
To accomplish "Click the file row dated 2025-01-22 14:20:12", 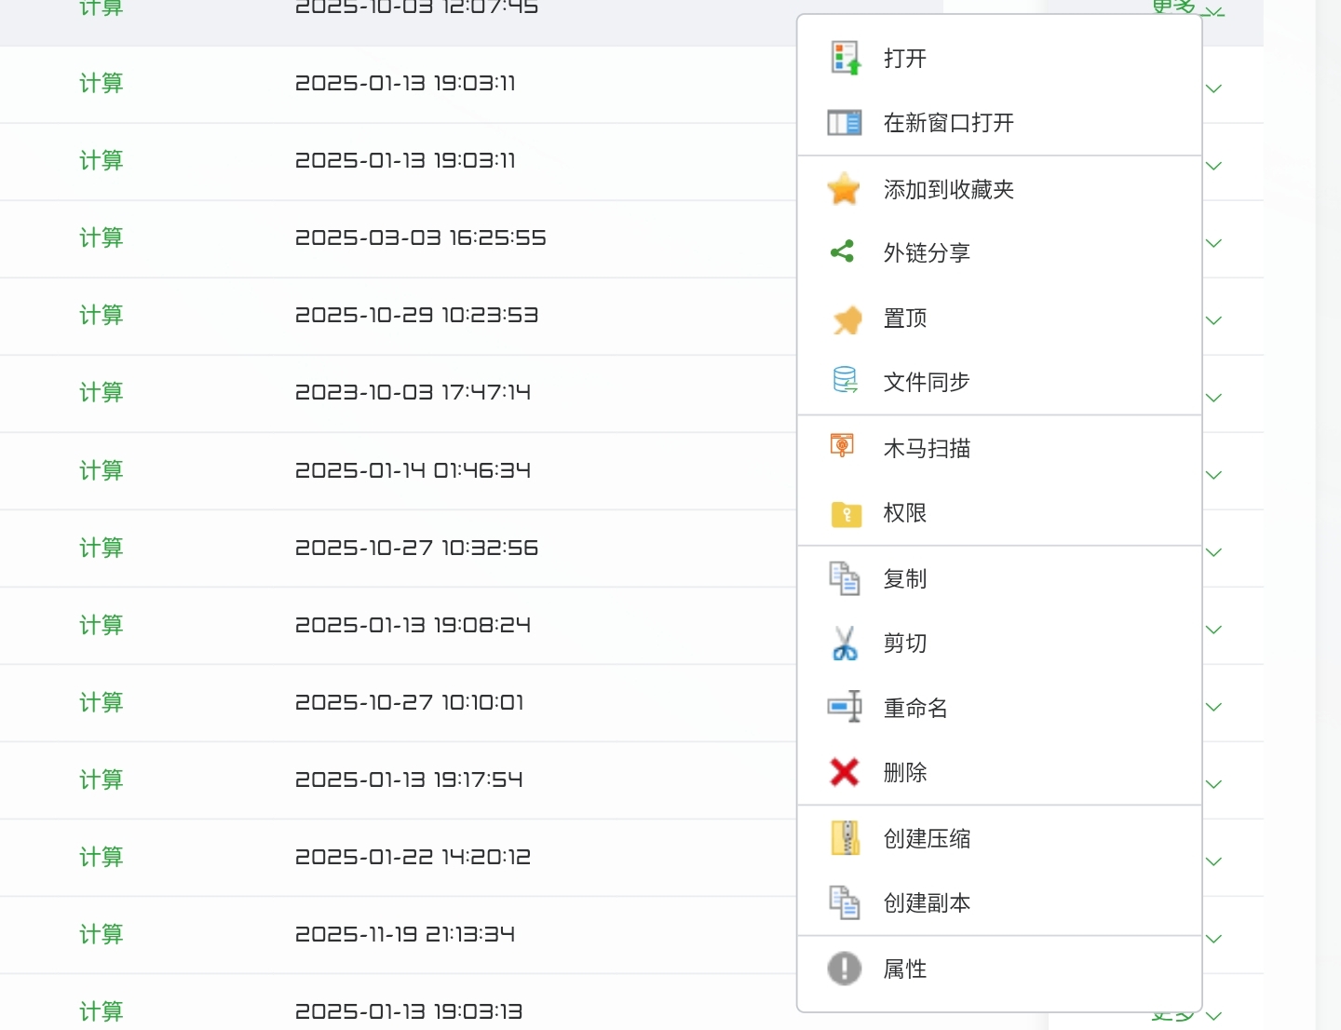I will pyautogui.click(x=413, y=857).
